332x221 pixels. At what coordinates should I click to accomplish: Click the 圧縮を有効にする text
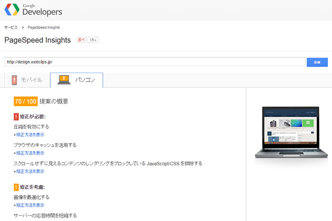pos(31,127)
